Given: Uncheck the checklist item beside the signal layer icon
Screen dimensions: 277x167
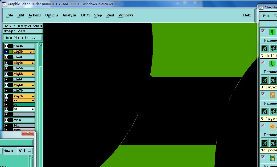Looking at the screenshot, I should tap(263, 94).
